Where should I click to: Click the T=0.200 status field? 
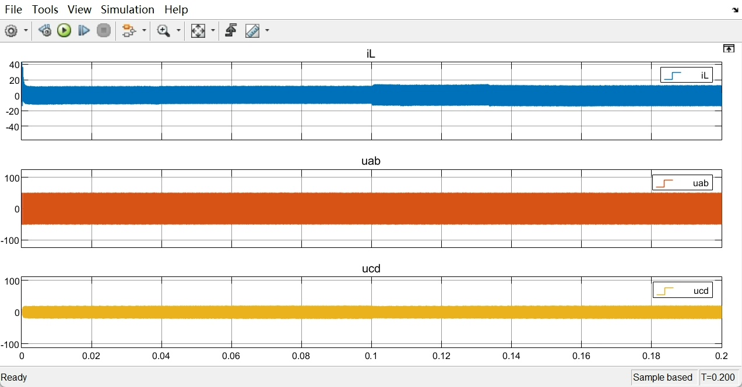tap(719, 377)
